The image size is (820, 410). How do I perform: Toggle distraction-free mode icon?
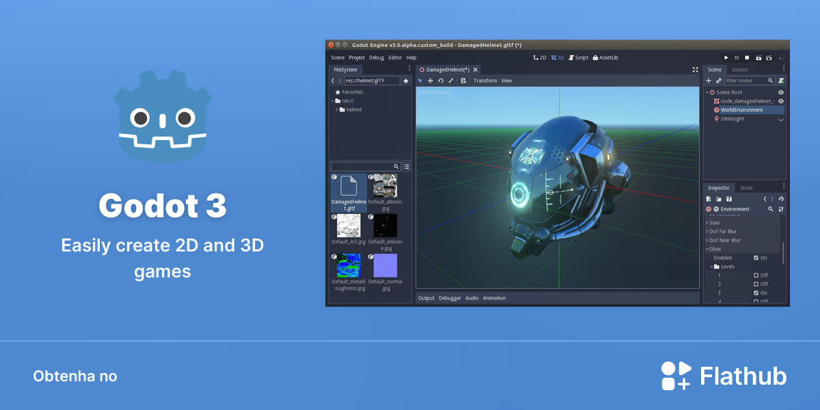click(x=696, y=70)
